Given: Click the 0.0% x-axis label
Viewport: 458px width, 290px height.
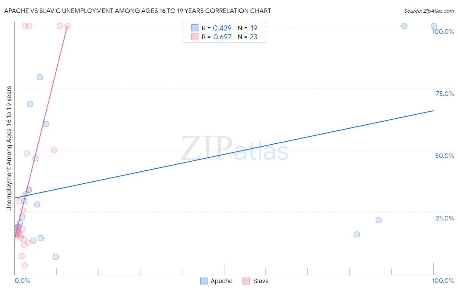Looking at the screenshot, I should 22,281.
